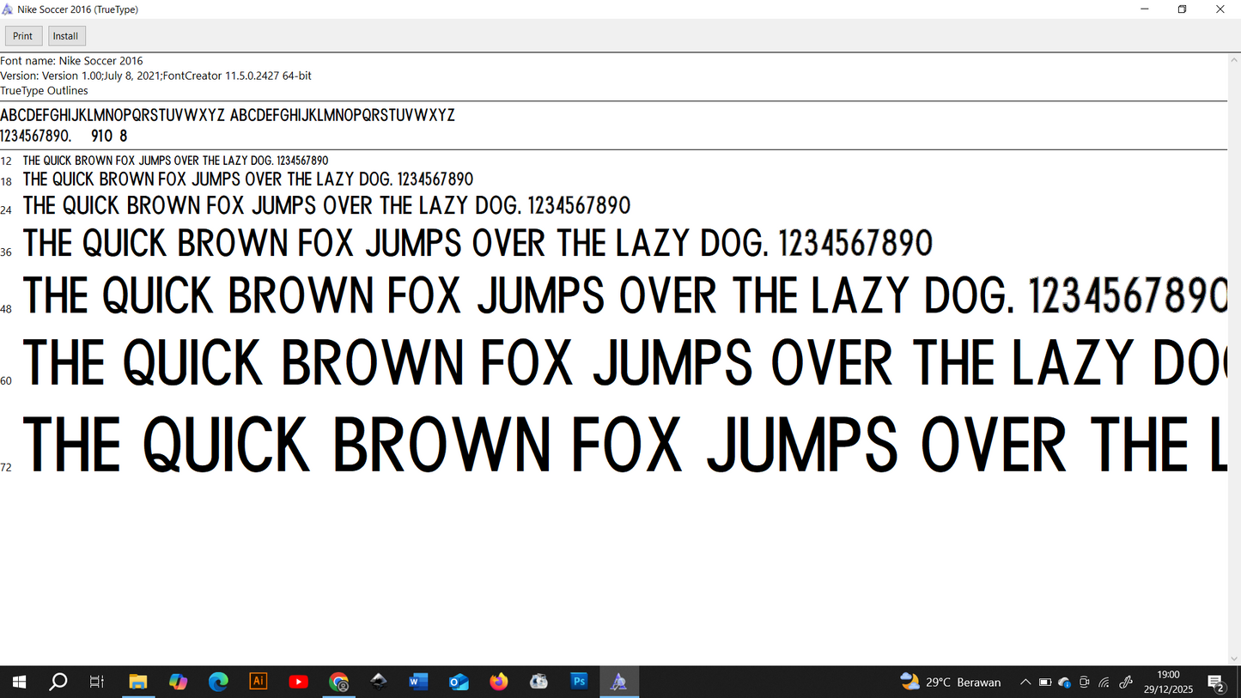This screenshot has width=1241, height=698.
Task: Minimize the font viewer window
Action: point(1145,9)
